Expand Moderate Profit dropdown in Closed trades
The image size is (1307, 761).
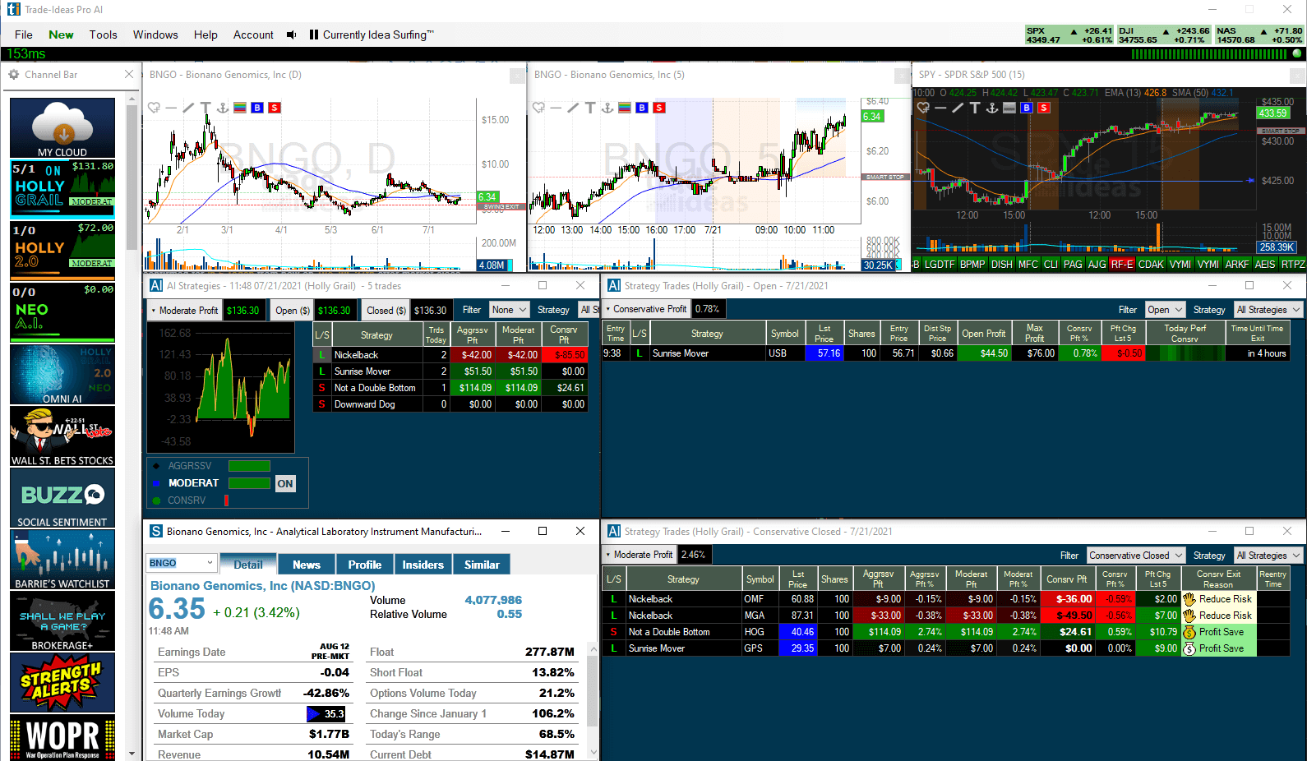click(x=640, y=555)
